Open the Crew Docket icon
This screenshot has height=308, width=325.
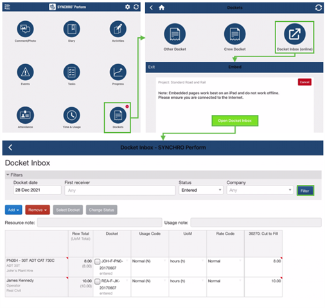[x=235, y=34]
